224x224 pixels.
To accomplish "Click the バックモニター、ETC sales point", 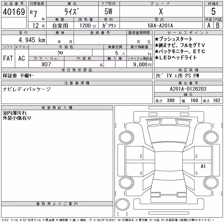I will 180,51.
